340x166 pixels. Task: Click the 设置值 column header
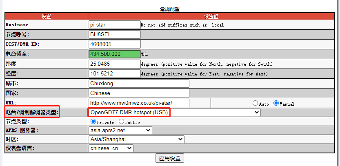(x=211, y=16)
